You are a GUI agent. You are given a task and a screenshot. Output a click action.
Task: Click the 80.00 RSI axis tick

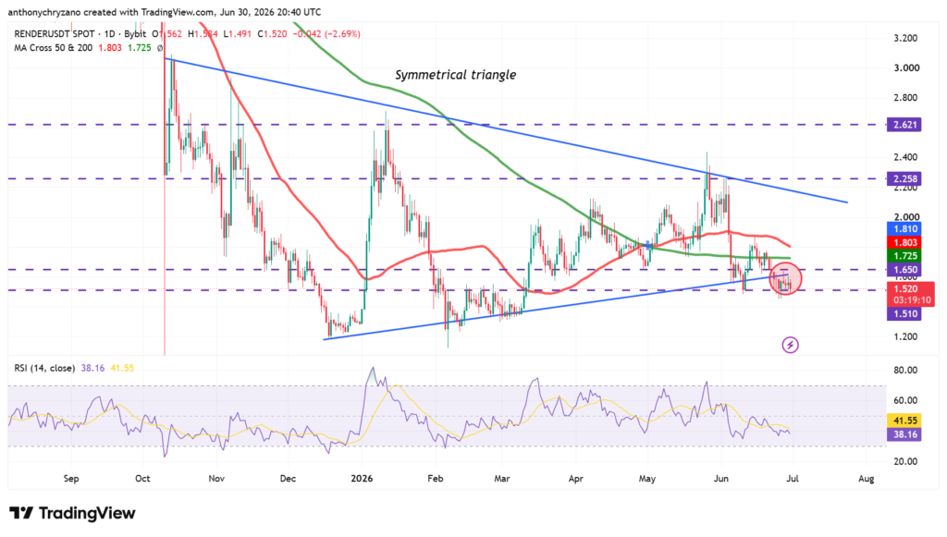[905, 371]
